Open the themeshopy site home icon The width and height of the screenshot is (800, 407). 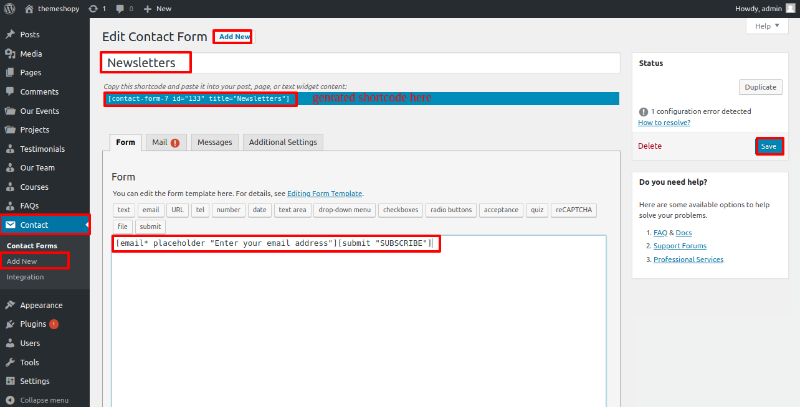point(29,9)
